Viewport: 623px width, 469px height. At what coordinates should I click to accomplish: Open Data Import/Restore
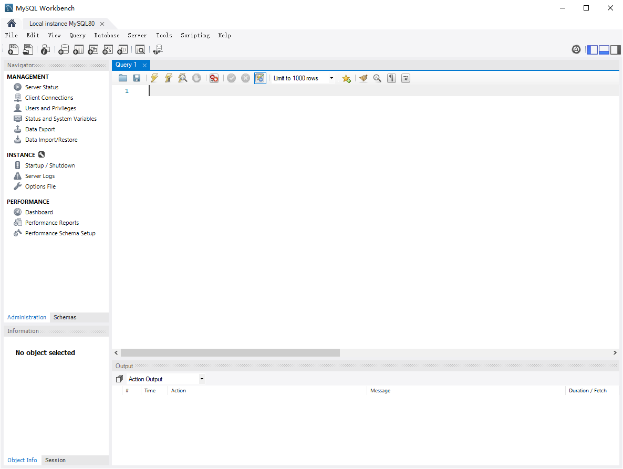click(51, 140)
